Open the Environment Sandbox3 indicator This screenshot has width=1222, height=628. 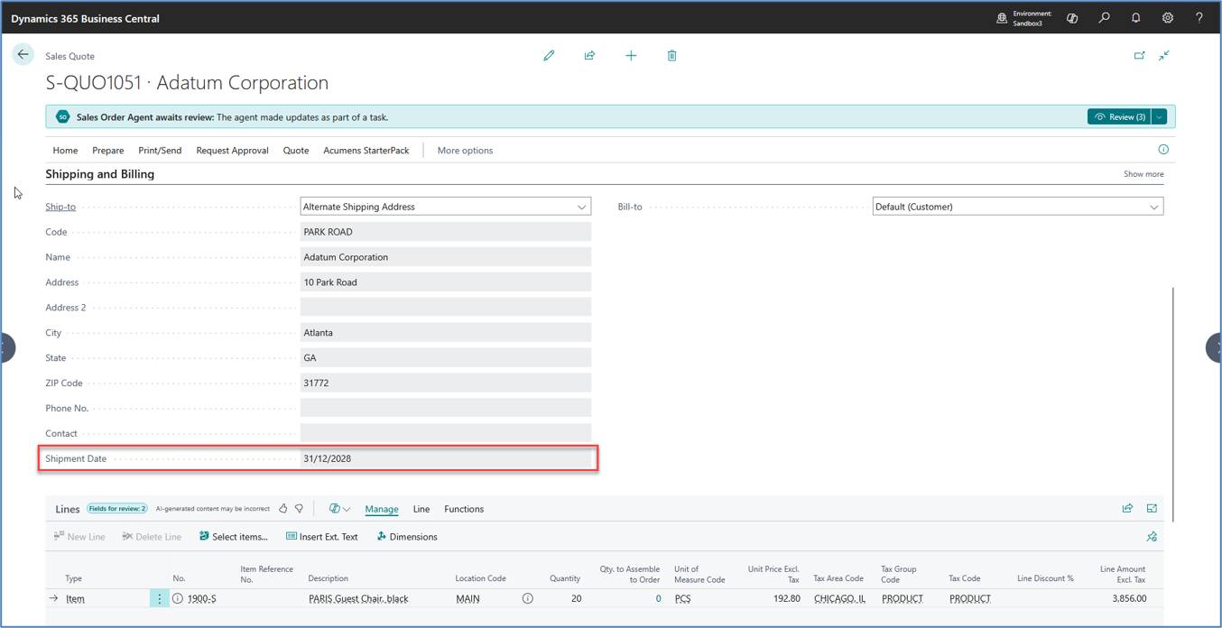click(x=1024, y=18)
